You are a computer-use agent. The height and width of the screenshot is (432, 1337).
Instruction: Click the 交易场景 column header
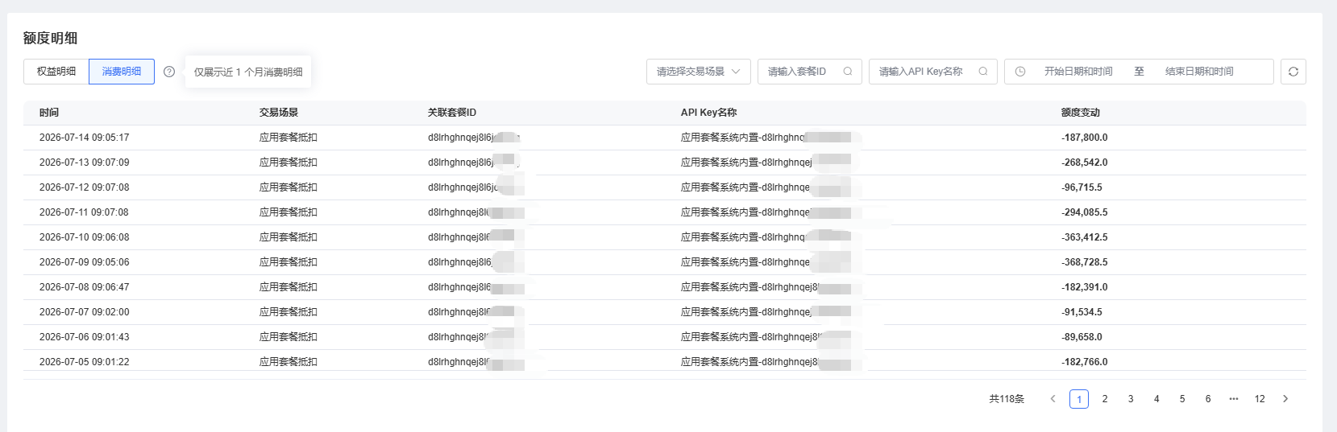[x=279, y=113]
